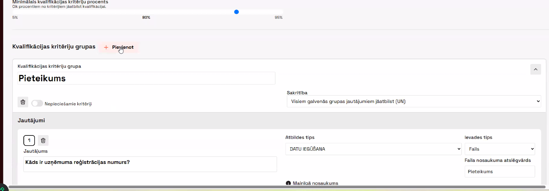The height and width of the screenshot is (191, 549).
Task: Toggle the Nepieciešamie kritēriji switch
Action: 37,104
